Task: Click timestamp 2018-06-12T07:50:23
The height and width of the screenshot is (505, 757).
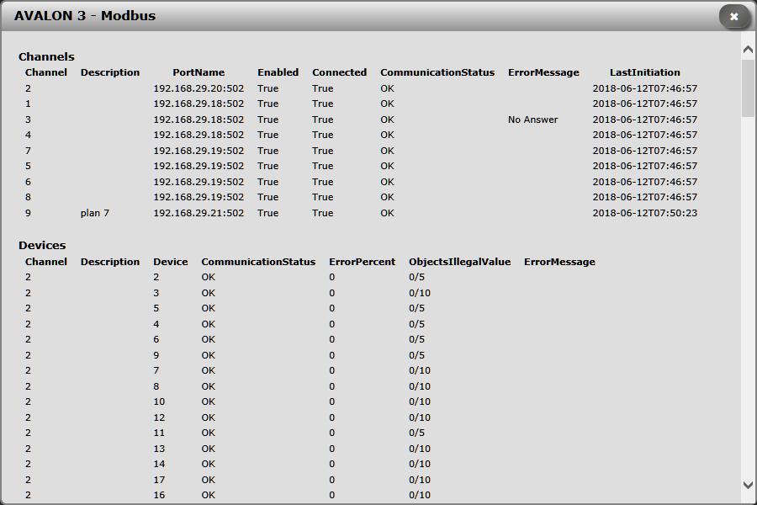Action: 644,213
